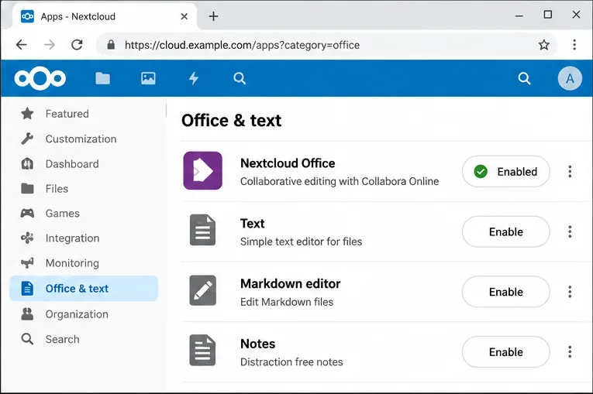This screenshot has height=394, width=593.
Task: Select the Files category
Action: (x=84, y=189)
